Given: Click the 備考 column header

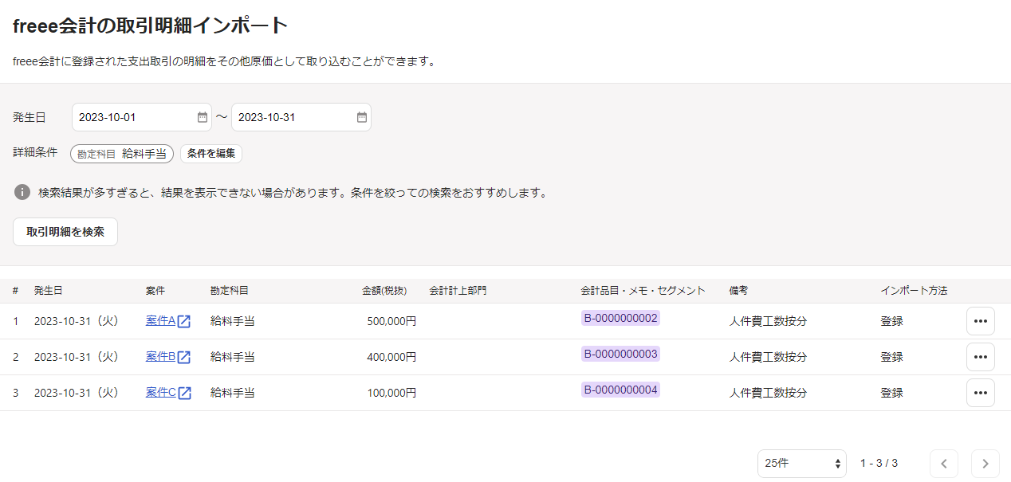Looking at the screenshot, I should 738,291.
